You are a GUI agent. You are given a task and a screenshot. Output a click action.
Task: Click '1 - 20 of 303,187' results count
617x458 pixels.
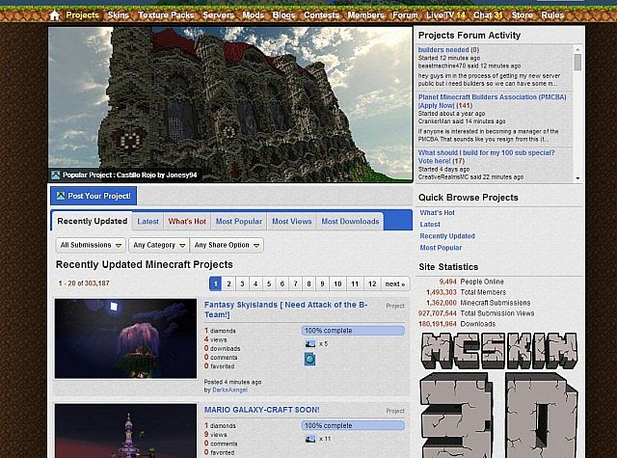point(84,283)
